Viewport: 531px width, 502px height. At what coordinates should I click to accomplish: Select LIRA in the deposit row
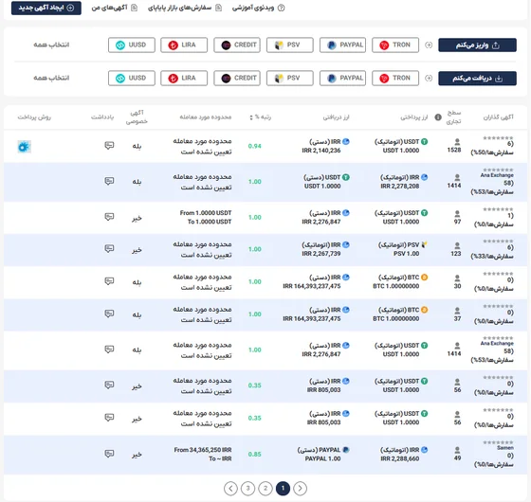(x=184, y=45)
